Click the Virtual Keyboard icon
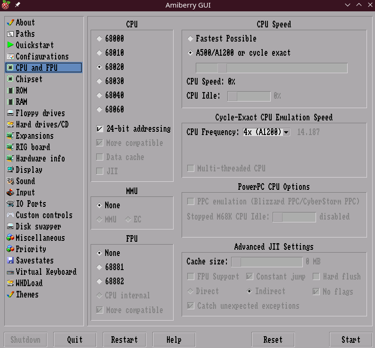Screen dimensions: 375x348 point(10,272)
